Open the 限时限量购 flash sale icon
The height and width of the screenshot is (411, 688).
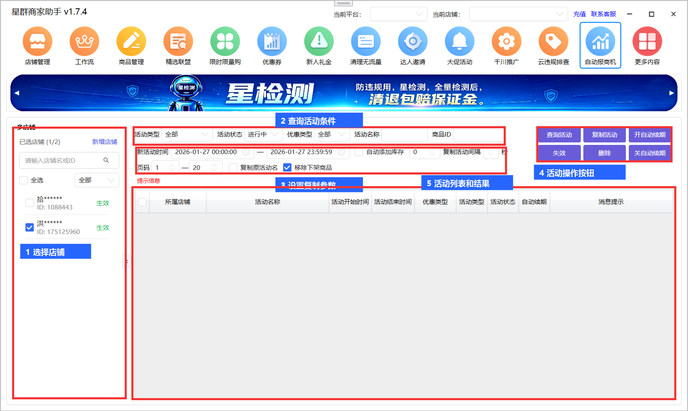click(225, 41)
